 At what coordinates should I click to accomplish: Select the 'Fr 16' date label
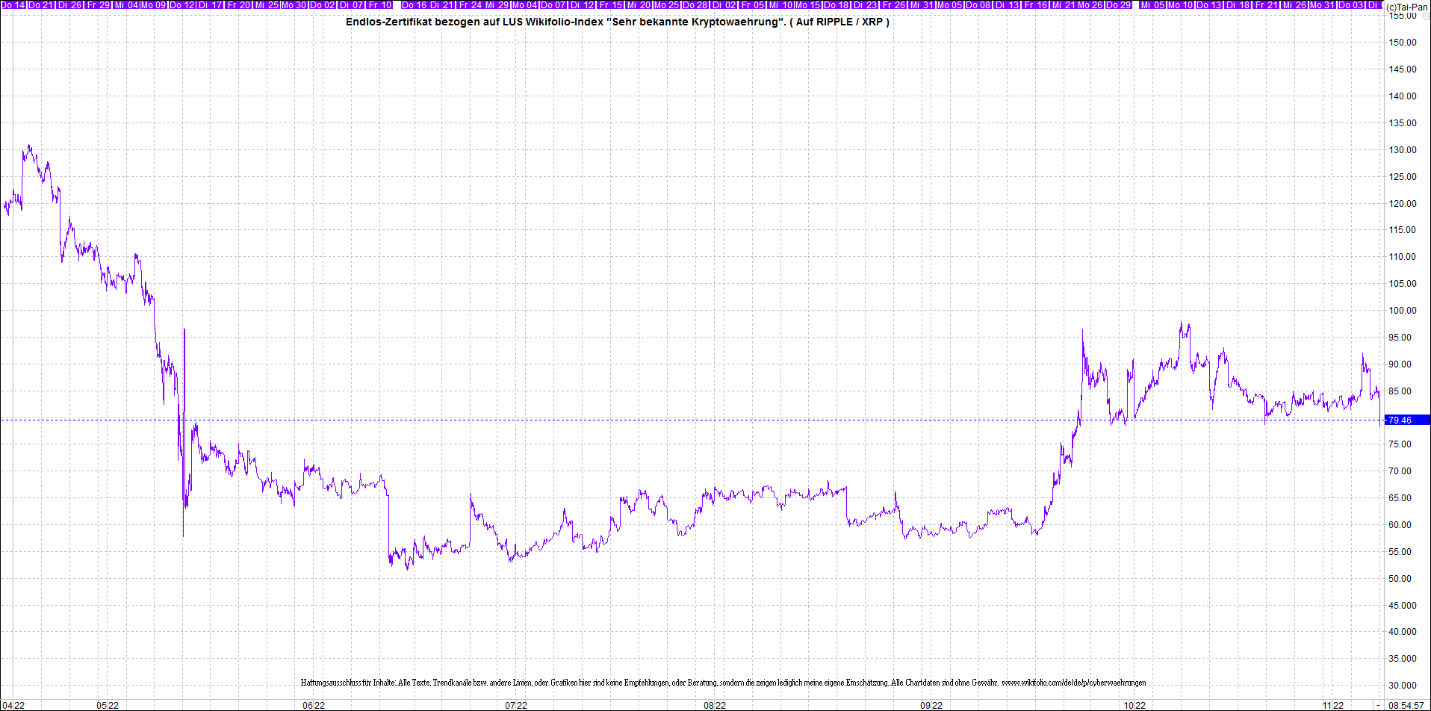point(1035,4)
